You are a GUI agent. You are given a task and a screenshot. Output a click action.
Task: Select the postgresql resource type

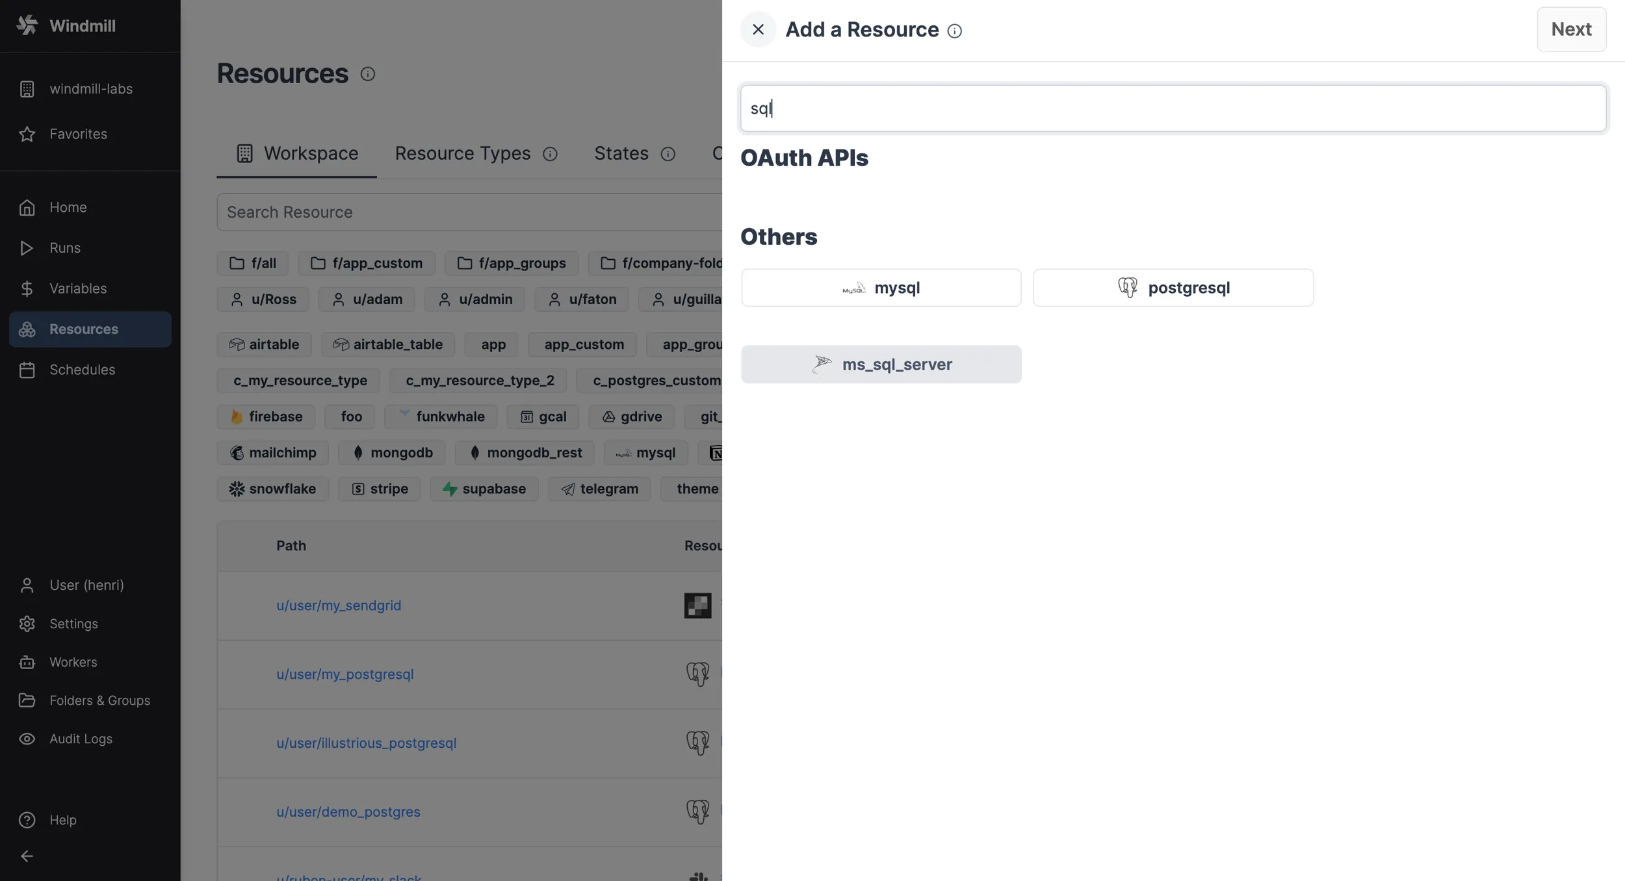click(x=1173, y=288)
